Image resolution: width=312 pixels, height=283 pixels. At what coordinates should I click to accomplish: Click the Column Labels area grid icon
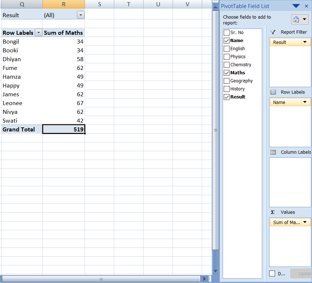[273, 152]
